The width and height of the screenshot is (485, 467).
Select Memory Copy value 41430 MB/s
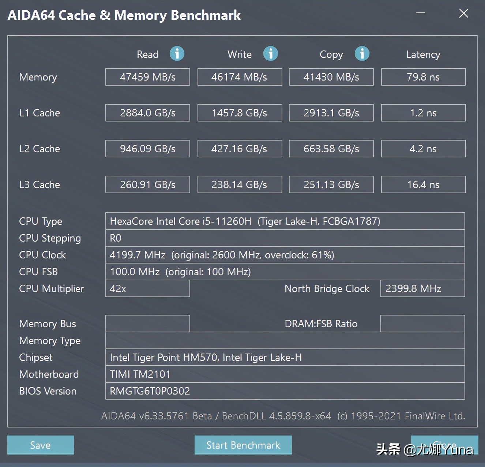click(331, 77)
